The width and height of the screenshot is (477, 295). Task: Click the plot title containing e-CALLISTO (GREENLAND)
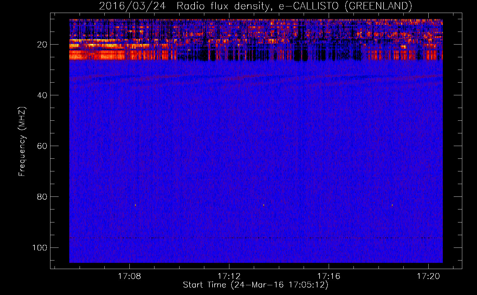pos(255,6)
